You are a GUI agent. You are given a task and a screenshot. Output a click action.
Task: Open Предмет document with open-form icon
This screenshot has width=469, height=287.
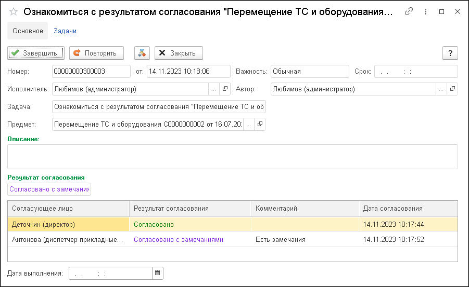click(260, 124)
